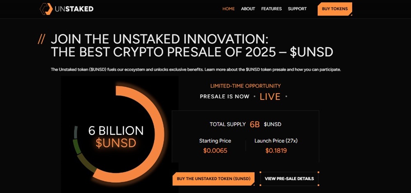The width and height of the screenshot is (411, 193).
Task: Click the LIMITED-TIME OPPORTUNITY label
Action: [x=245, y=86]
